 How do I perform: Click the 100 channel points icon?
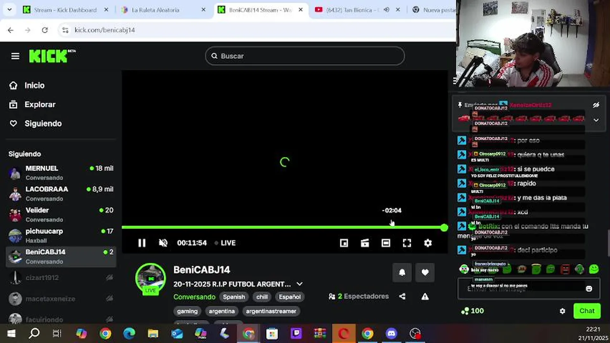464,311
